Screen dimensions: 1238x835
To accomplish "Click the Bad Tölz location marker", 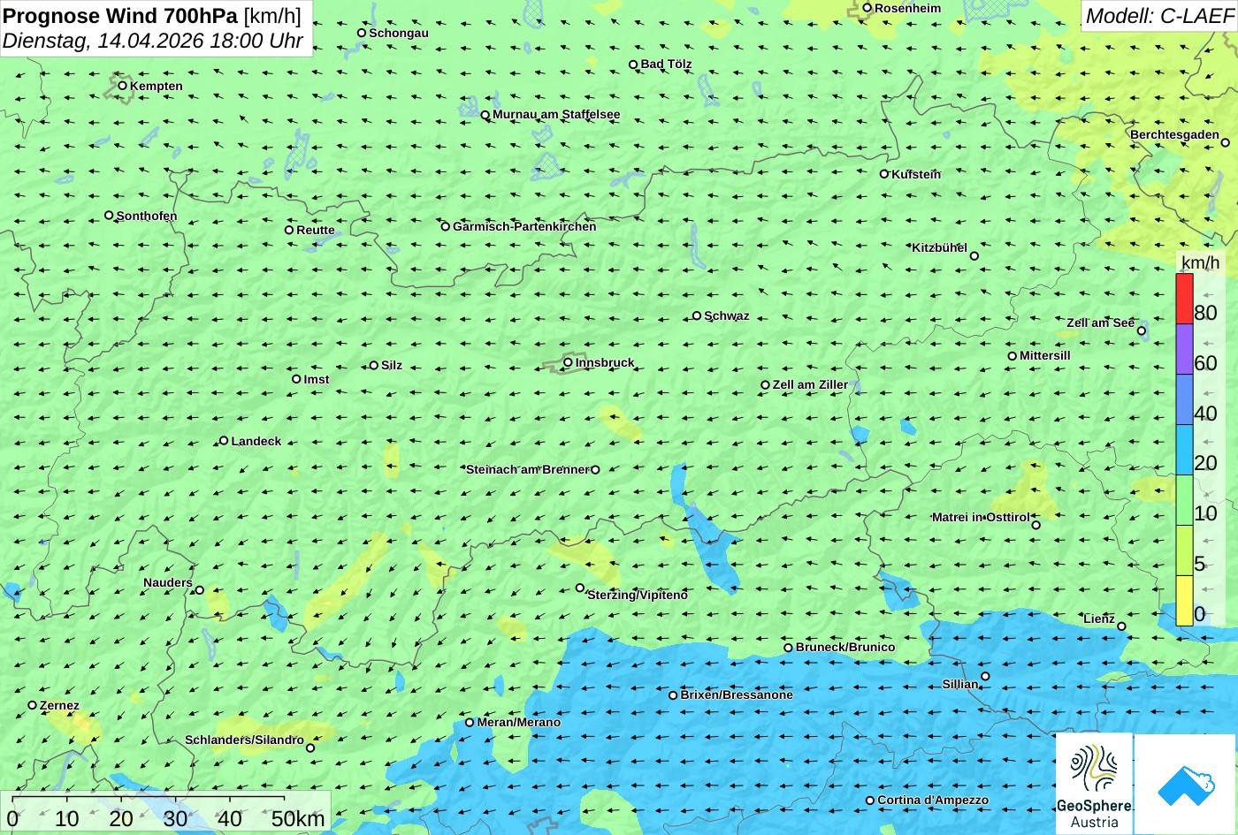I will click(633, 65).
